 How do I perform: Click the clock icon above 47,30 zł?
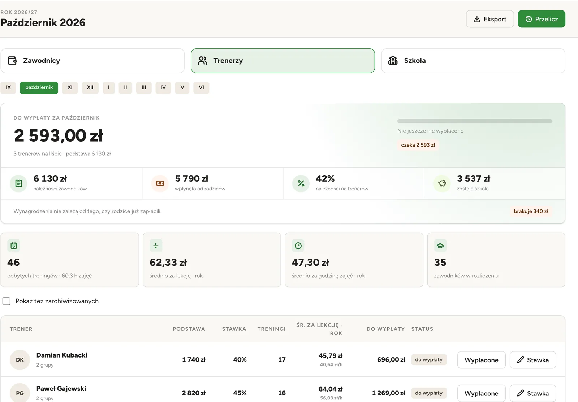(x=298, y=246)
